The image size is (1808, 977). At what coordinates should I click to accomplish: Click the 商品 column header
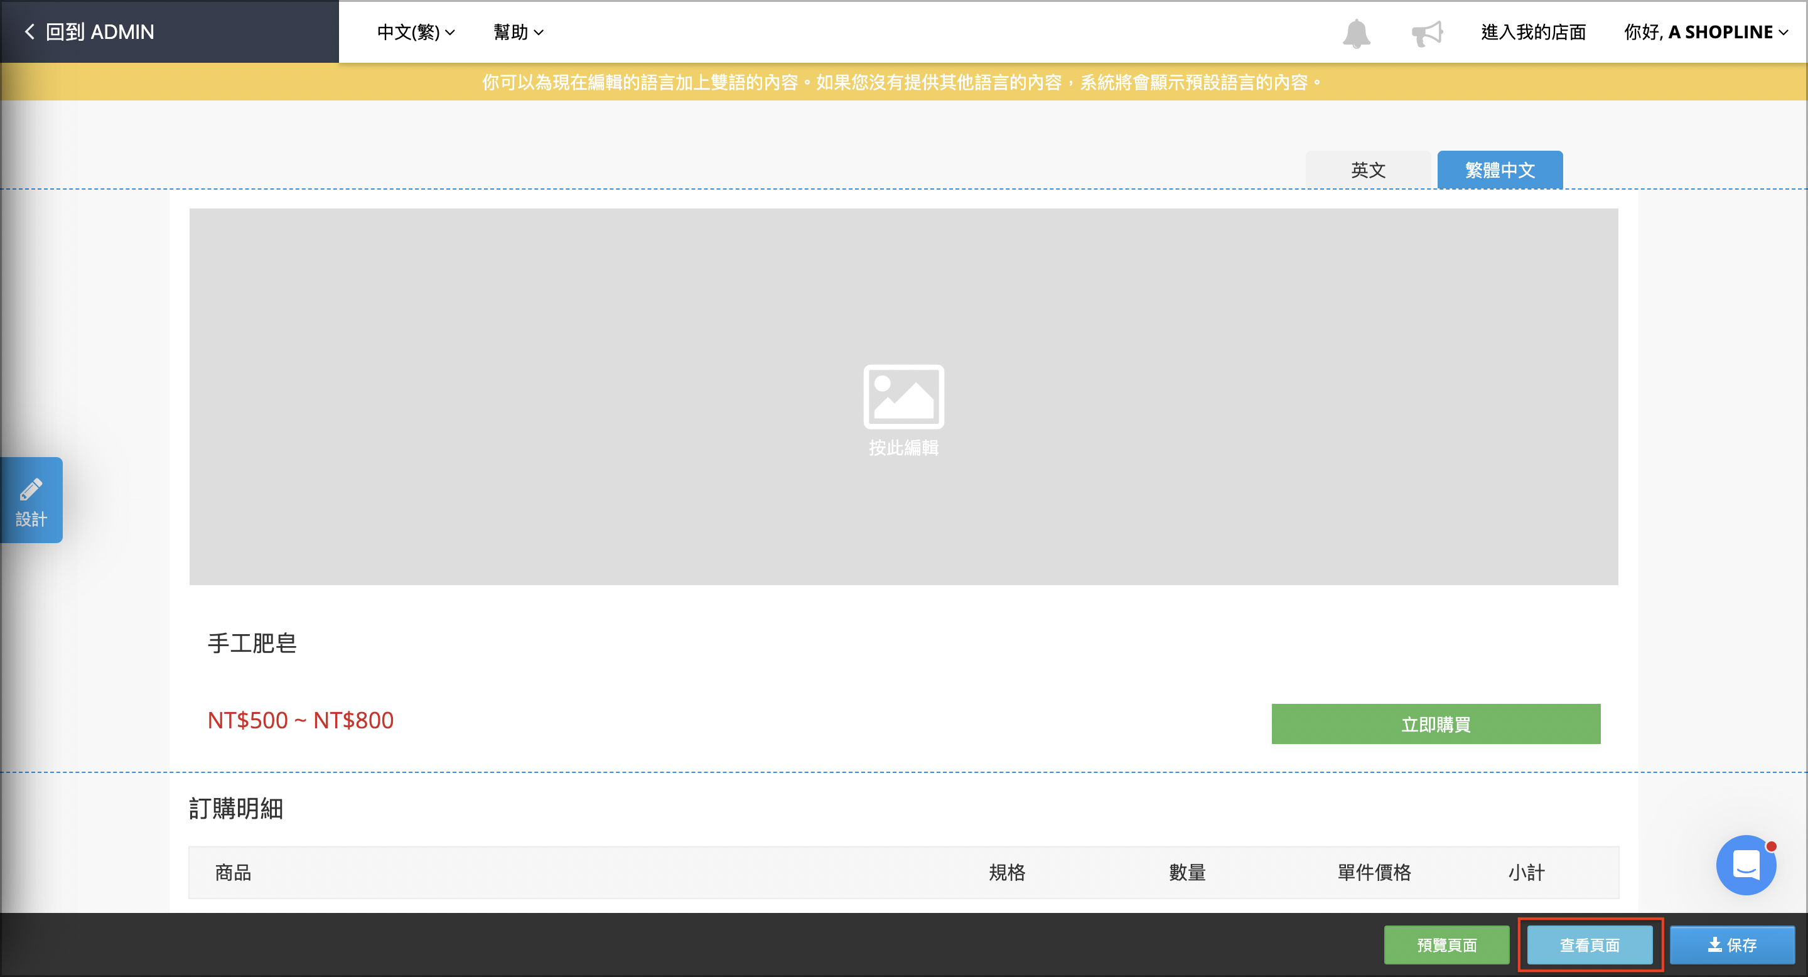tap(233, 872)
